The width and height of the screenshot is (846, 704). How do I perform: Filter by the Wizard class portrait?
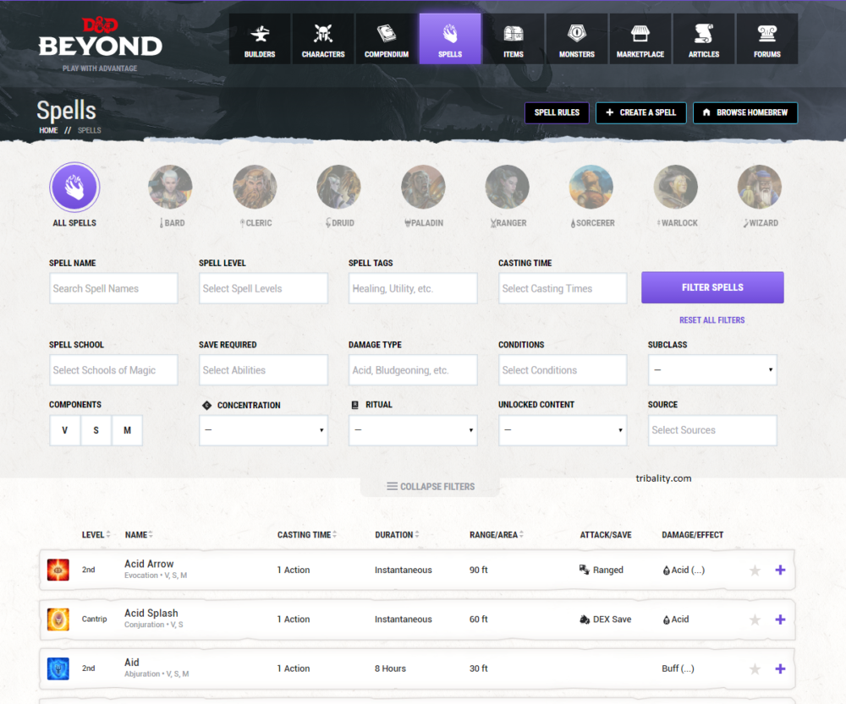(760, 187)
